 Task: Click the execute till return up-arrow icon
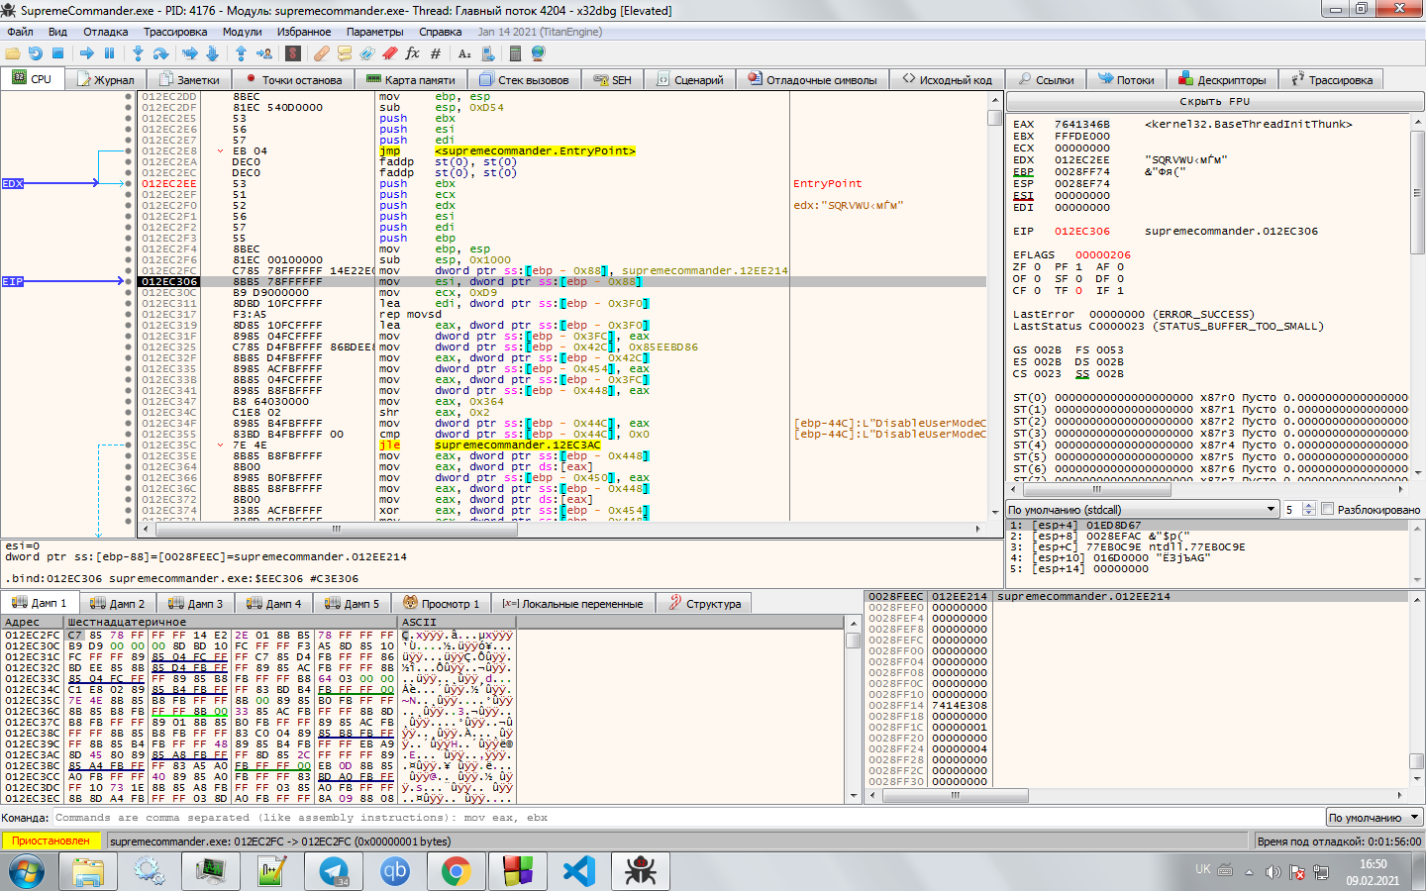[x=241, y=53]
